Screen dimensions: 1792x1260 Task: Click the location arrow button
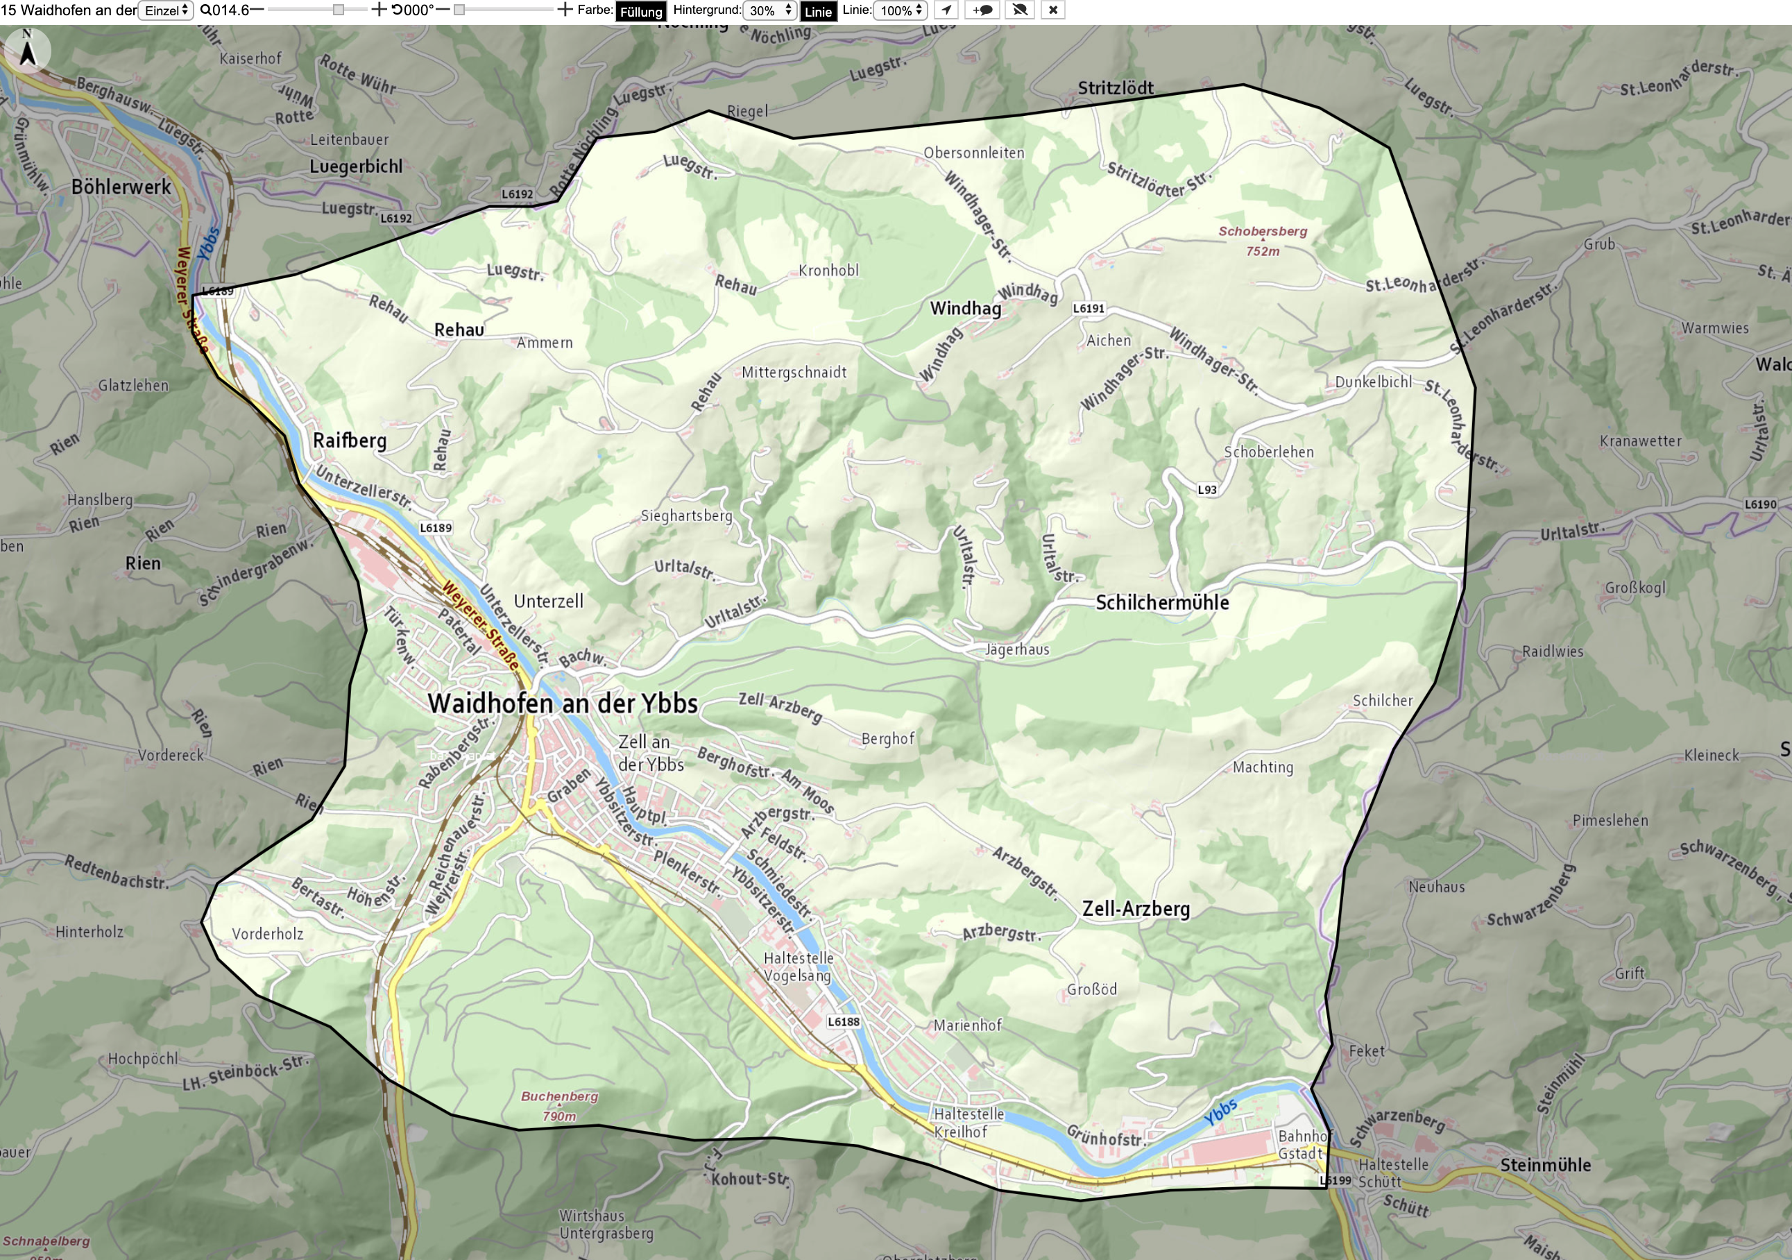(x=946, y=10)
